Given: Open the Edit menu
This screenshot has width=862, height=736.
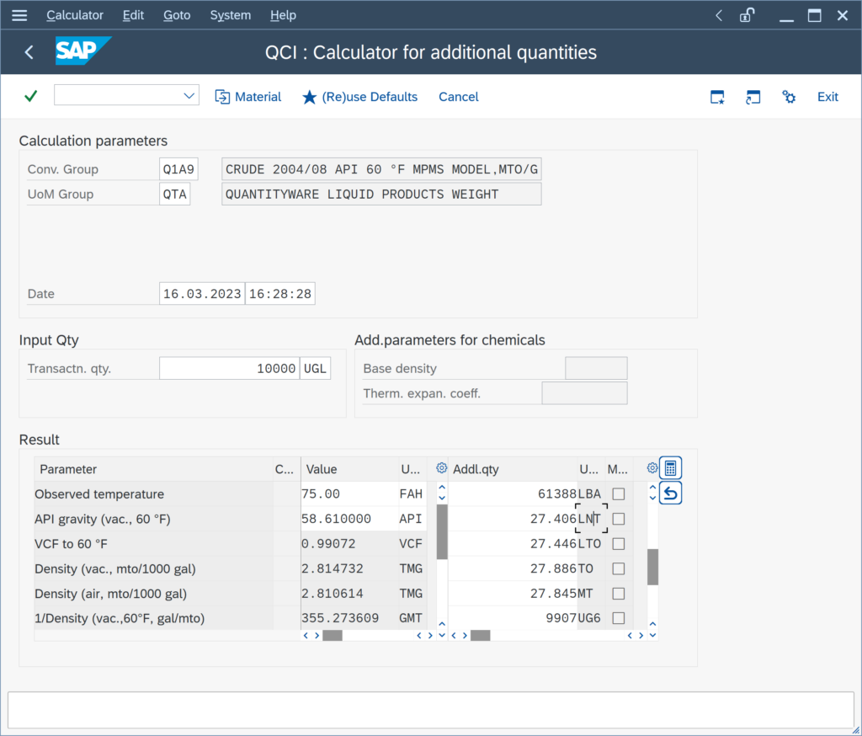Looking at the screenshot, I should tap(133, 15).
